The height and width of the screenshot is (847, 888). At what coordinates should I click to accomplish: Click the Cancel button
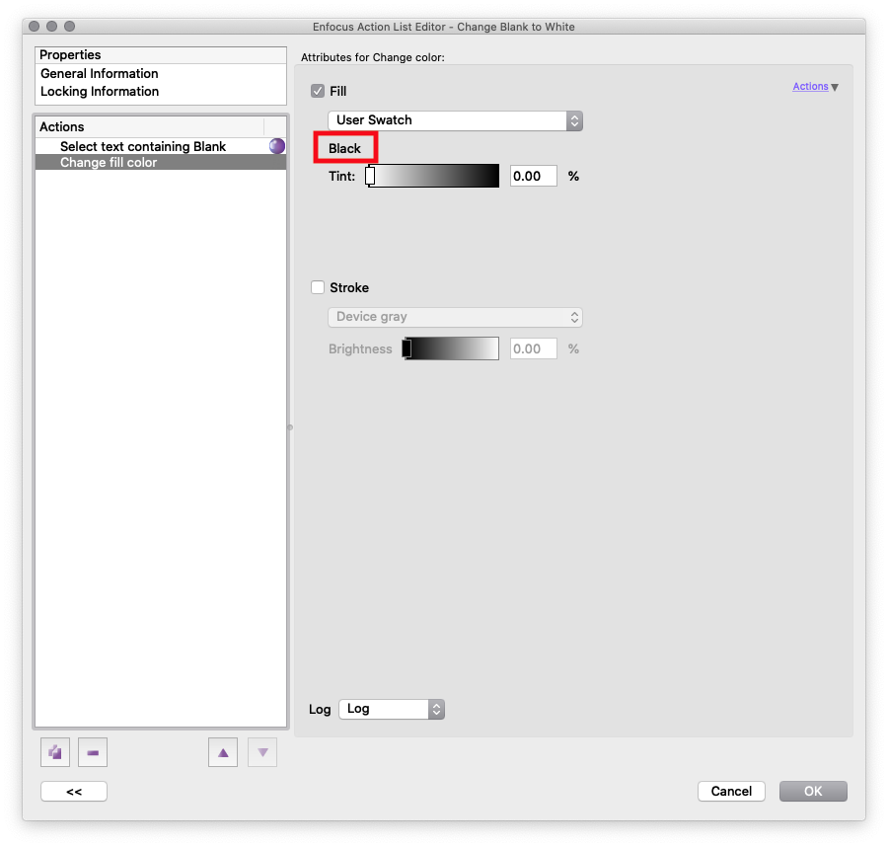point(731,791)
